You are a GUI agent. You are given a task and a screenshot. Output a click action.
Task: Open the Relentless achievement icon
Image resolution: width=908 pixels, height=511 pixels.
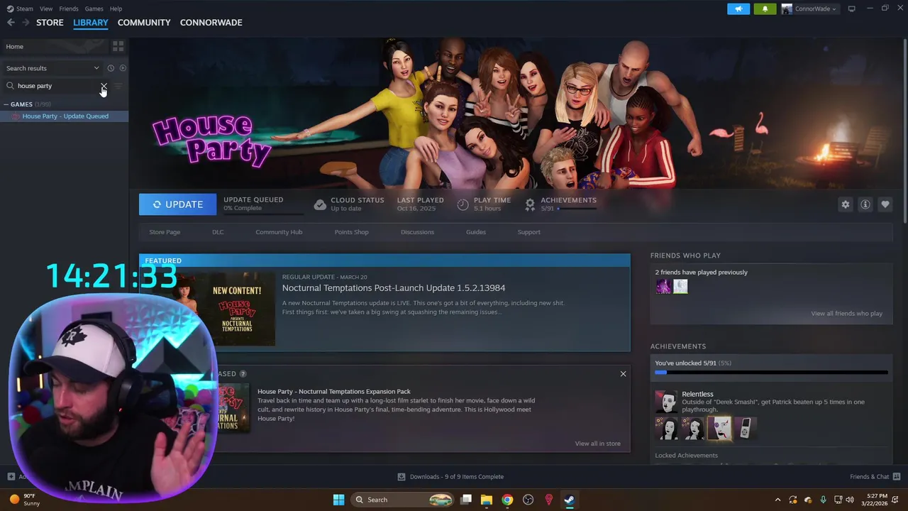(x=666, y=402)
